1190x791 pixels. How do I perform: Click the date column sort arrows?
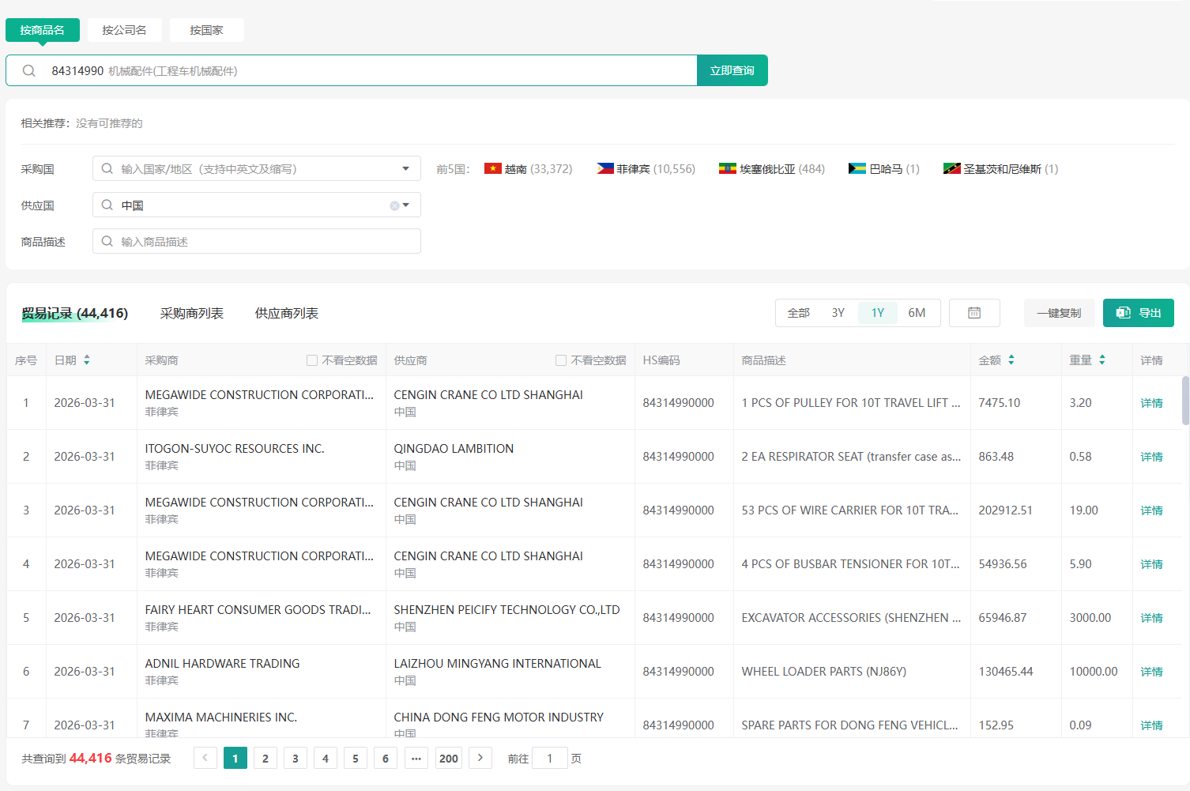(x=87, y=360)
